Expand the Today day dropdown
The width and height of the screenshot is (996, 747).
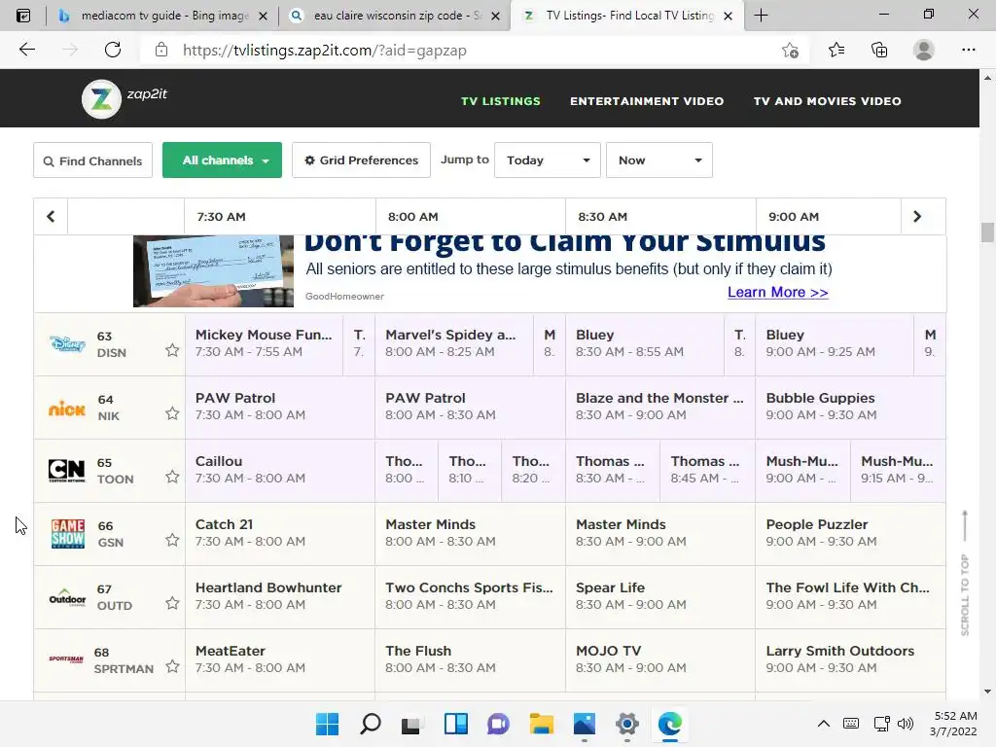[x=548, y=160]
